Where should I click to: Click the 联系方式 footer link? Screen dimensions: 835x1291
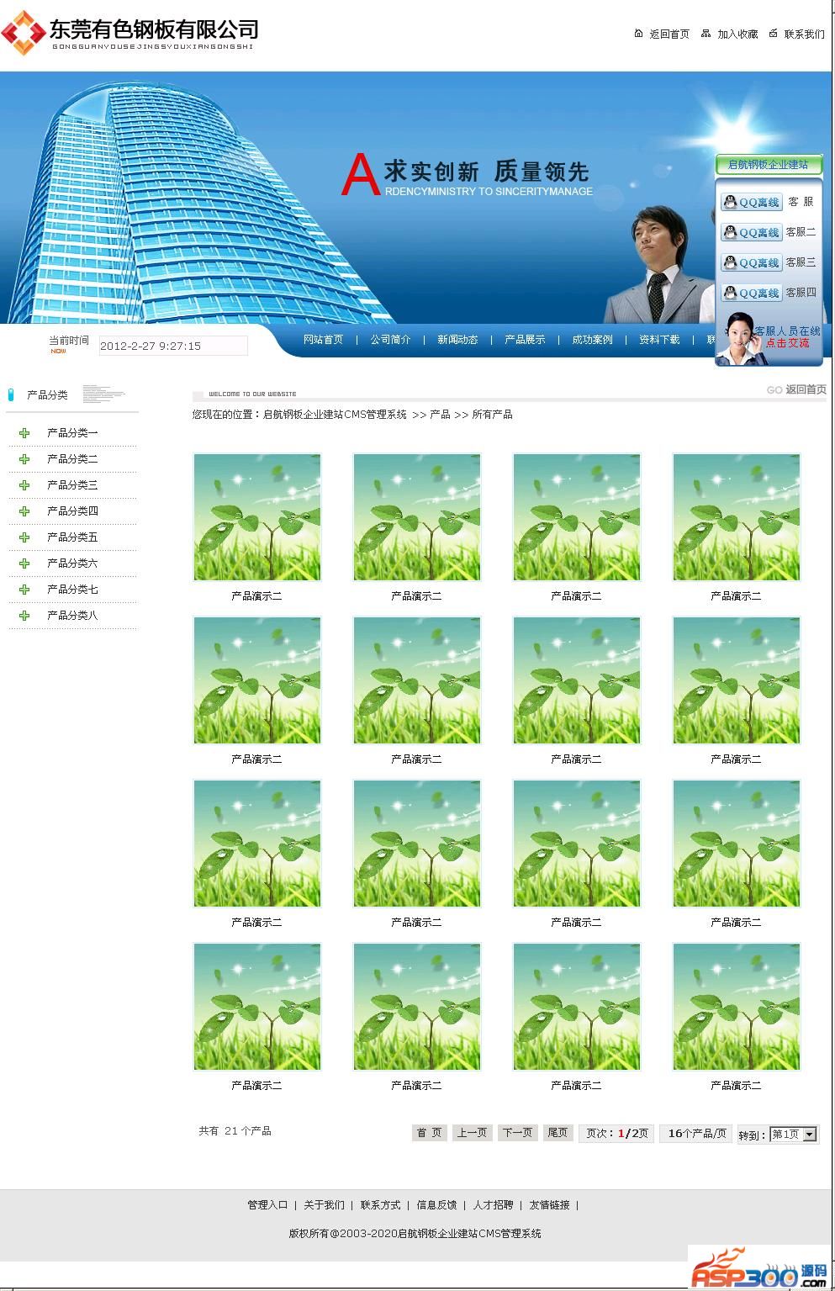pyautogui.click(x=380, y=1205)
